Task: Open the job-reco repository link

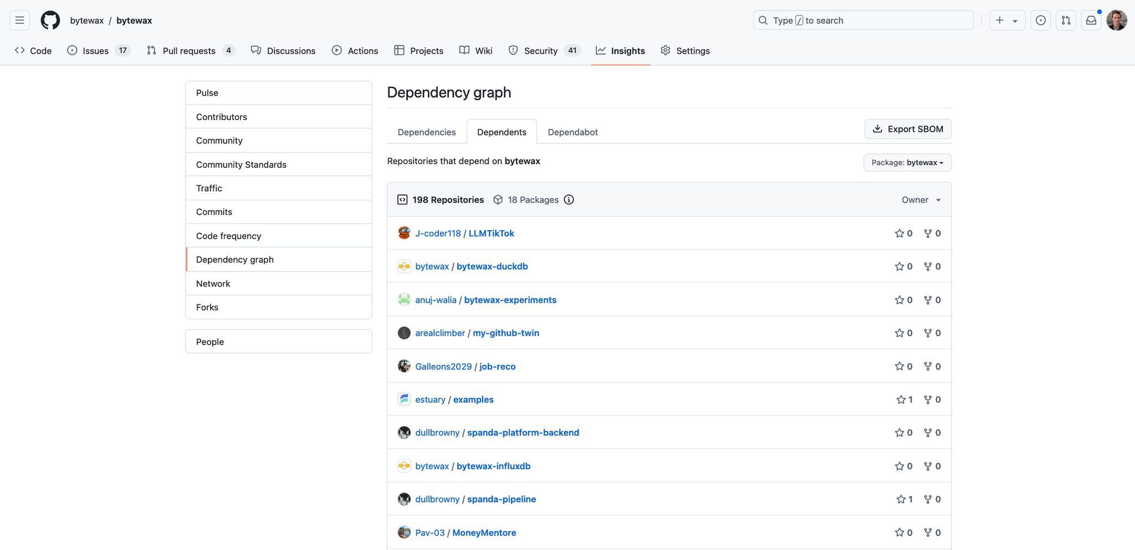Action: (497, 366)
